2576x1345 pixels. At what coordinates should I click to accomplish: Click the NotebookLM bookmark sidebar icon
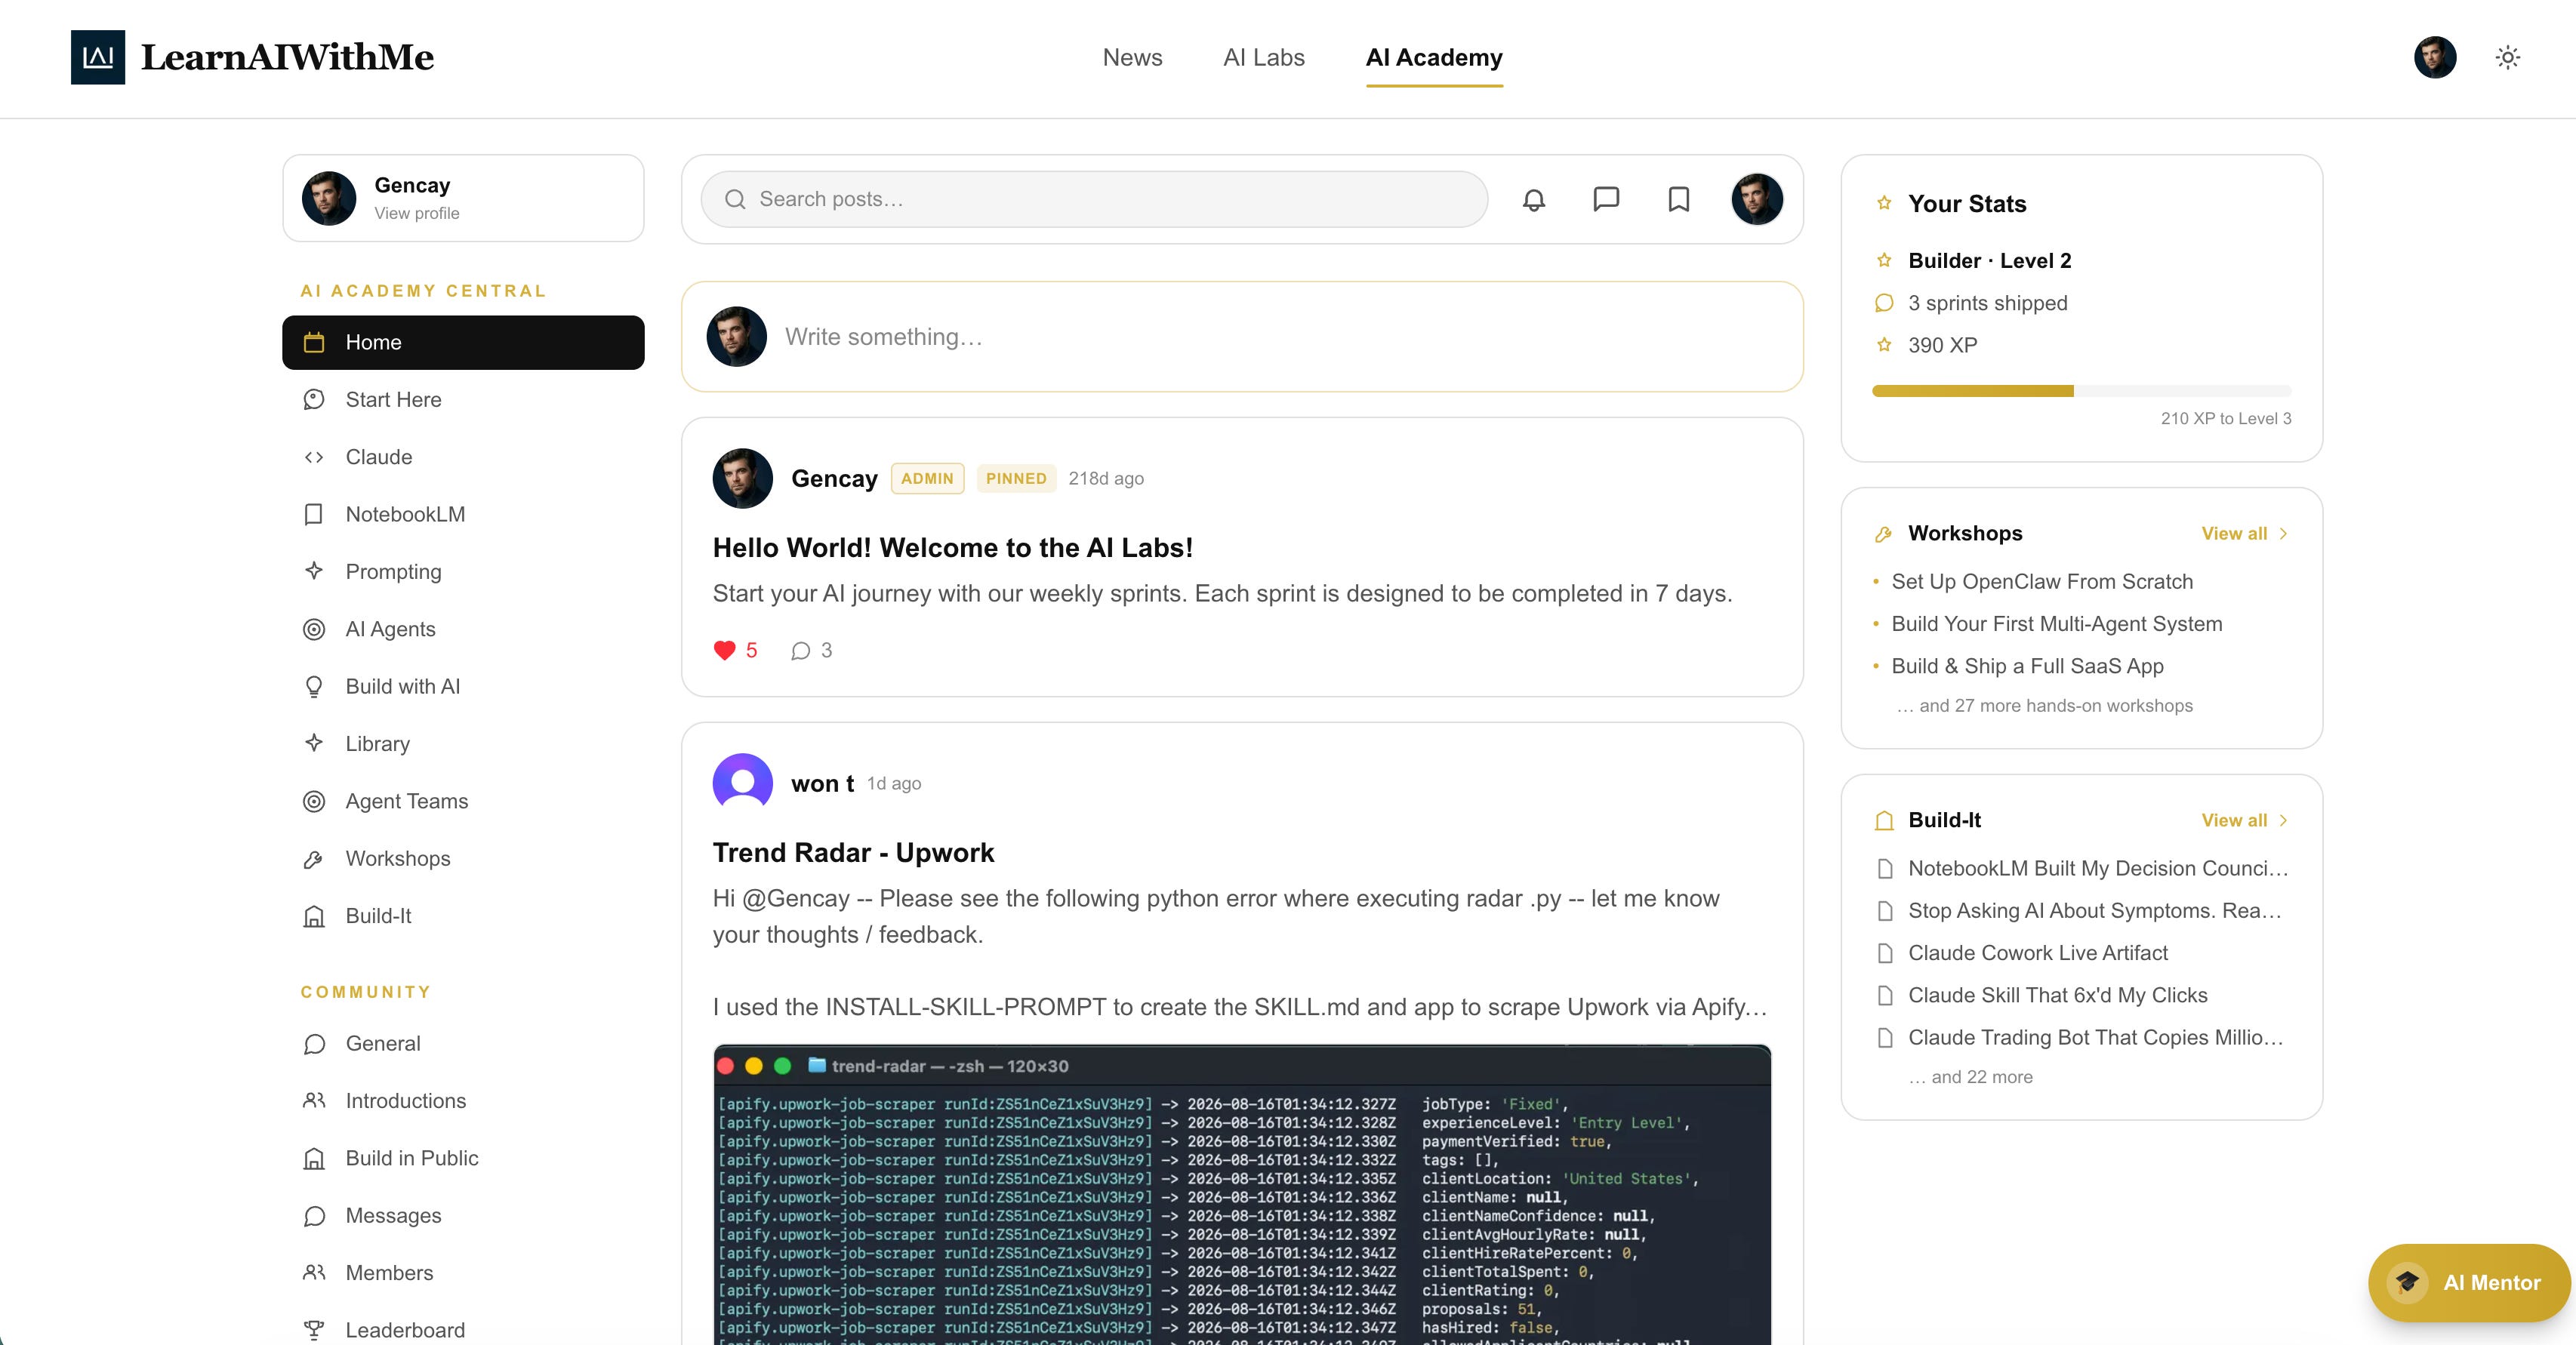click(314, 514)
